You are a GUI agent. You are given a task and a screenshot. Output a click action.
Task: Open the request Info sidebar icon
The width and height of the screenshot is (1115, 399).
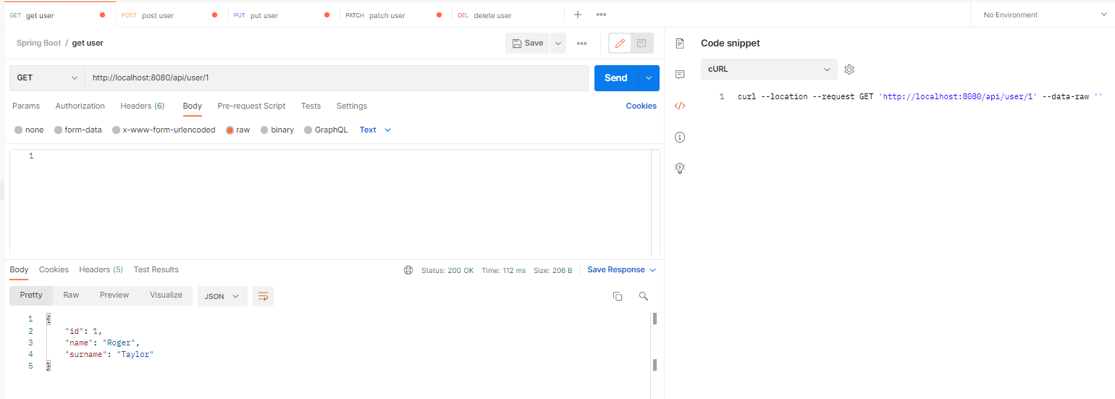point(680,137)
